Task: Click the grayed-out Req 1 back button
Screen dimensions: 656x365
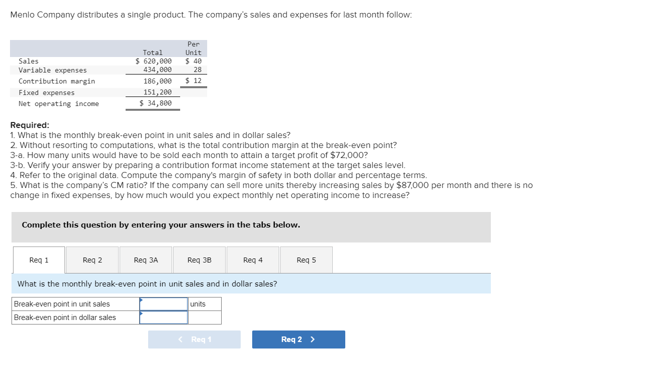Action: click(194, 339)
